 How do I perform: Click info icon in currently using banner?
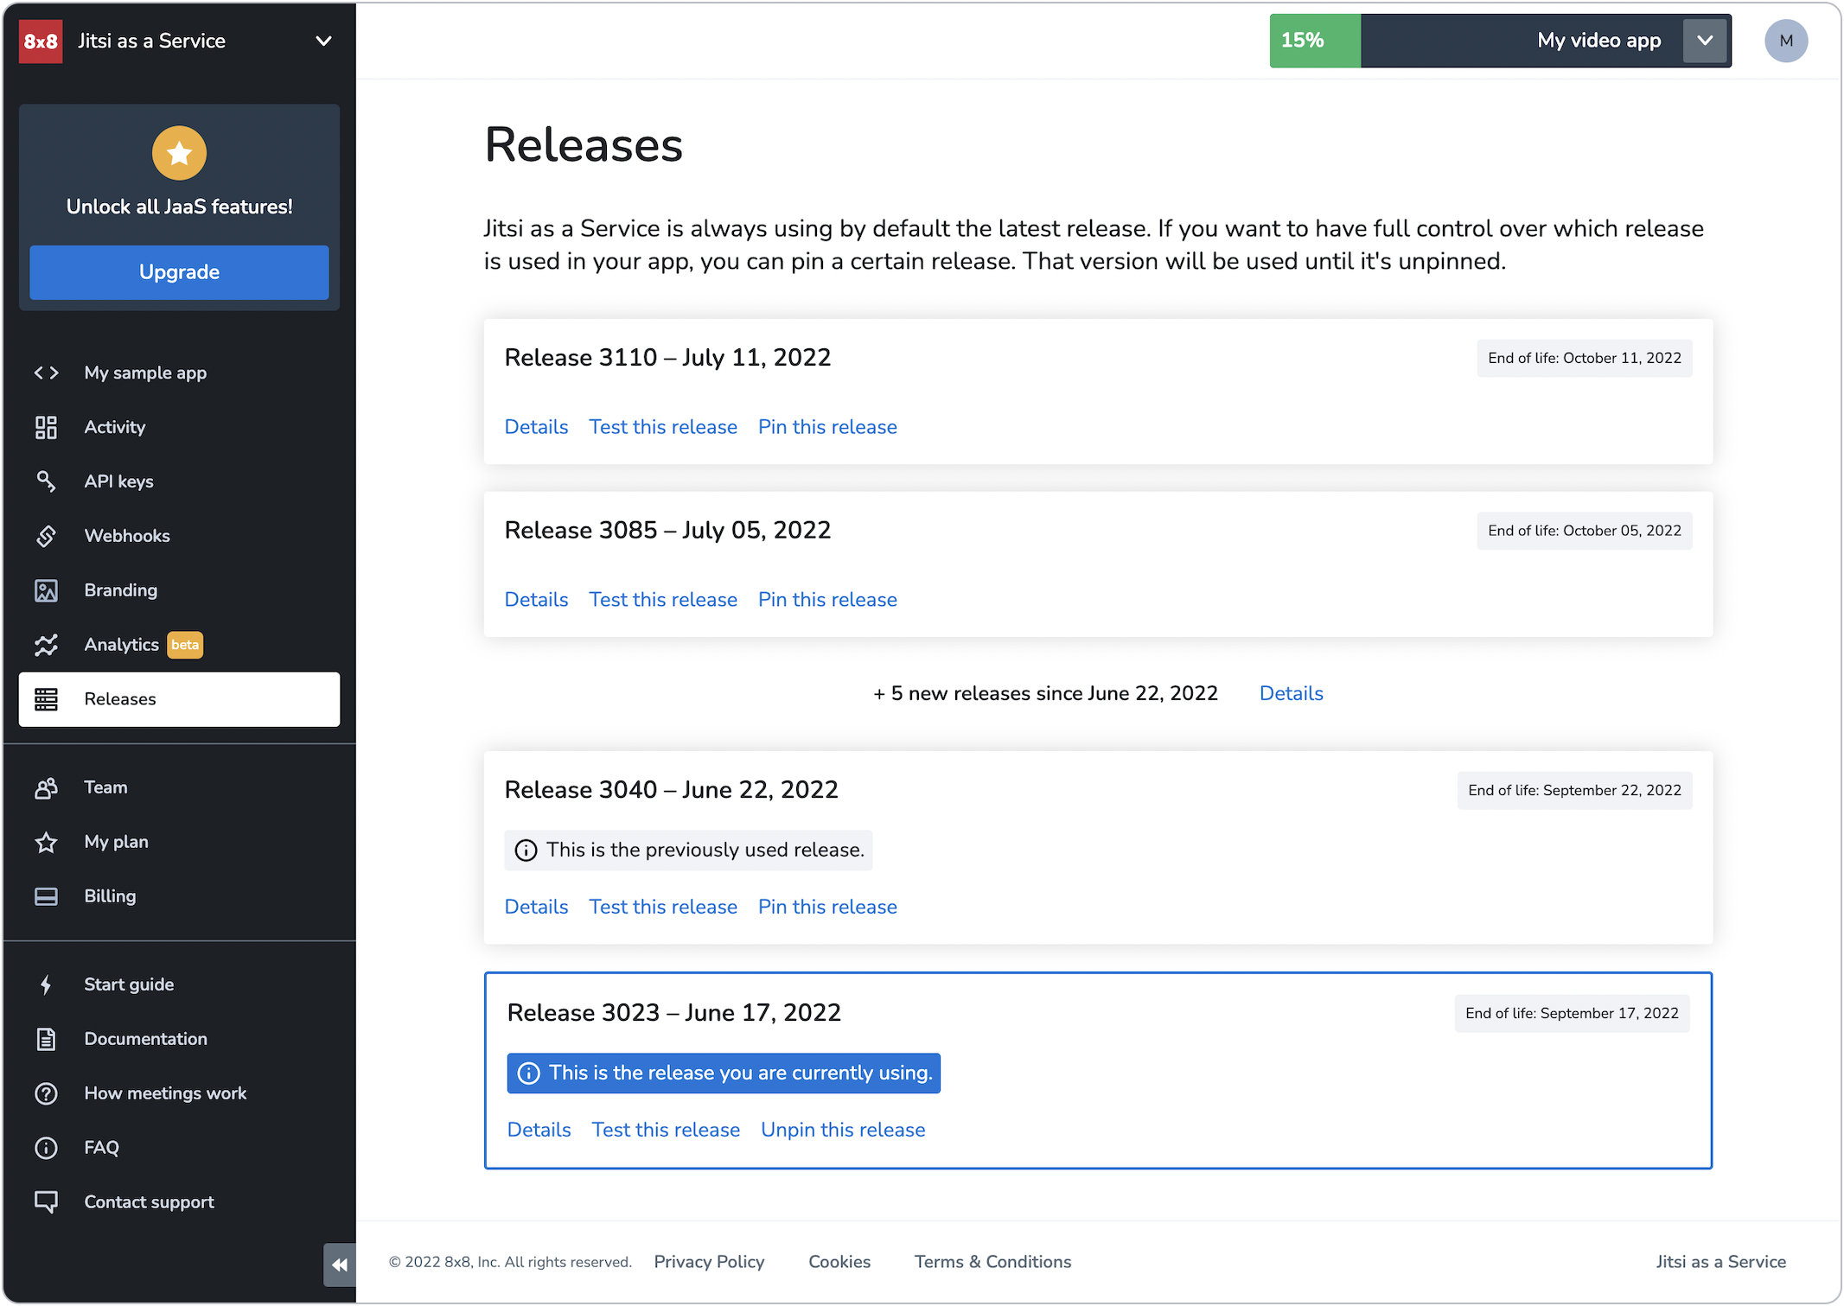coord(528,1073)
